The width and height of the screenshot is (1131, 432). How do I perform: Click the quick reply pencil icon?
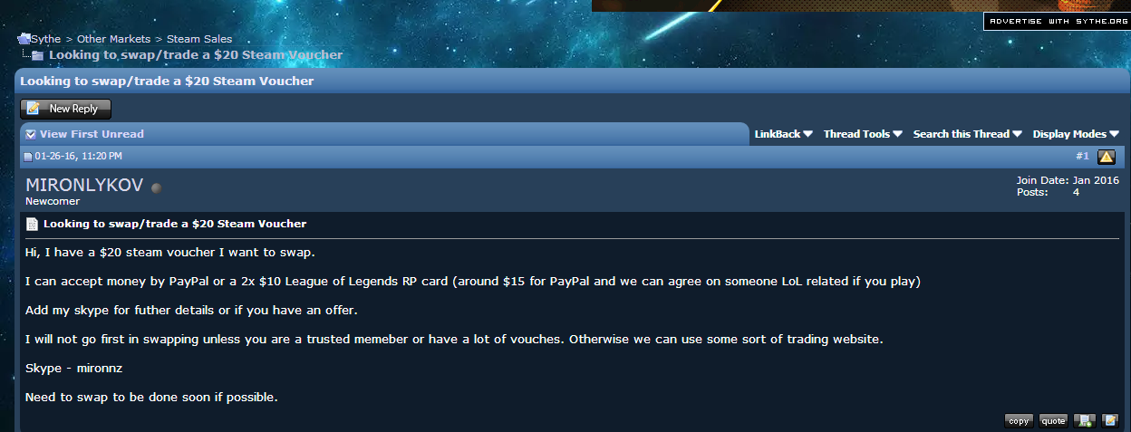1110,420
